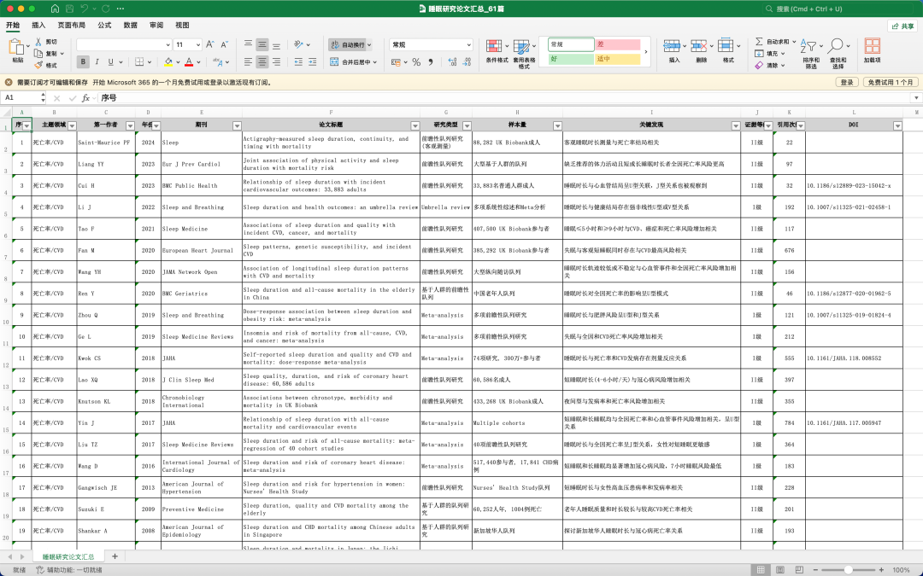Expand the cell styles gallery arrow

pyautogui.click(x=646, y=52)
